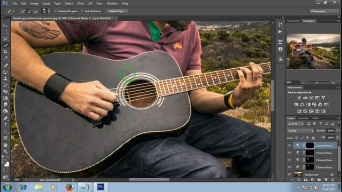Add an Invert adjustment
Viewport: 342px width, 192px height.
point(299,111)
